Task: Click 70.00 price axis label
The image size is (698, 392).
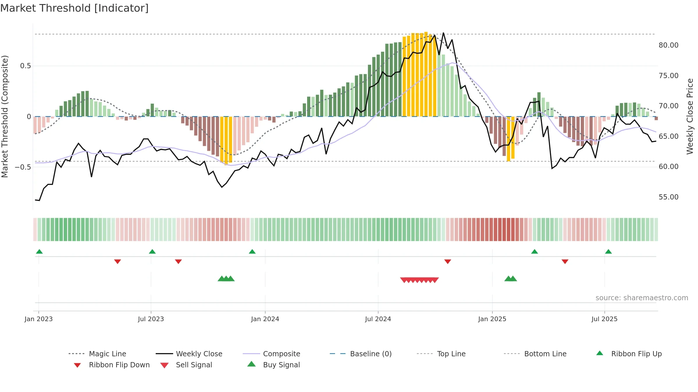Action: 669,106
